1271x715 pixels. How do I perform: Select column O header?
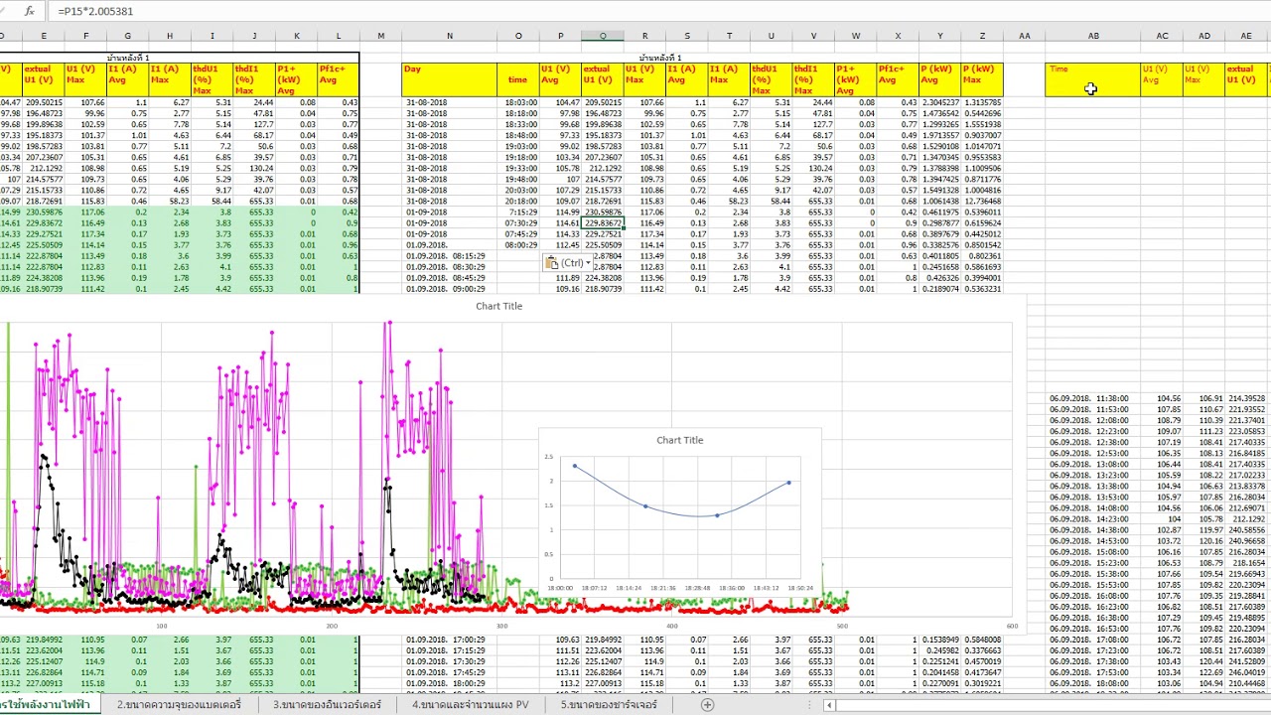(517, 36)
